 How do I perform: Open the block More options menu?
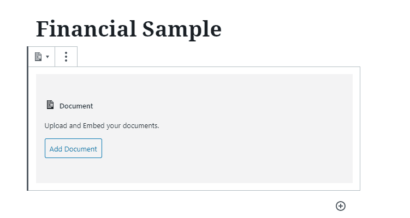point(66,57)
